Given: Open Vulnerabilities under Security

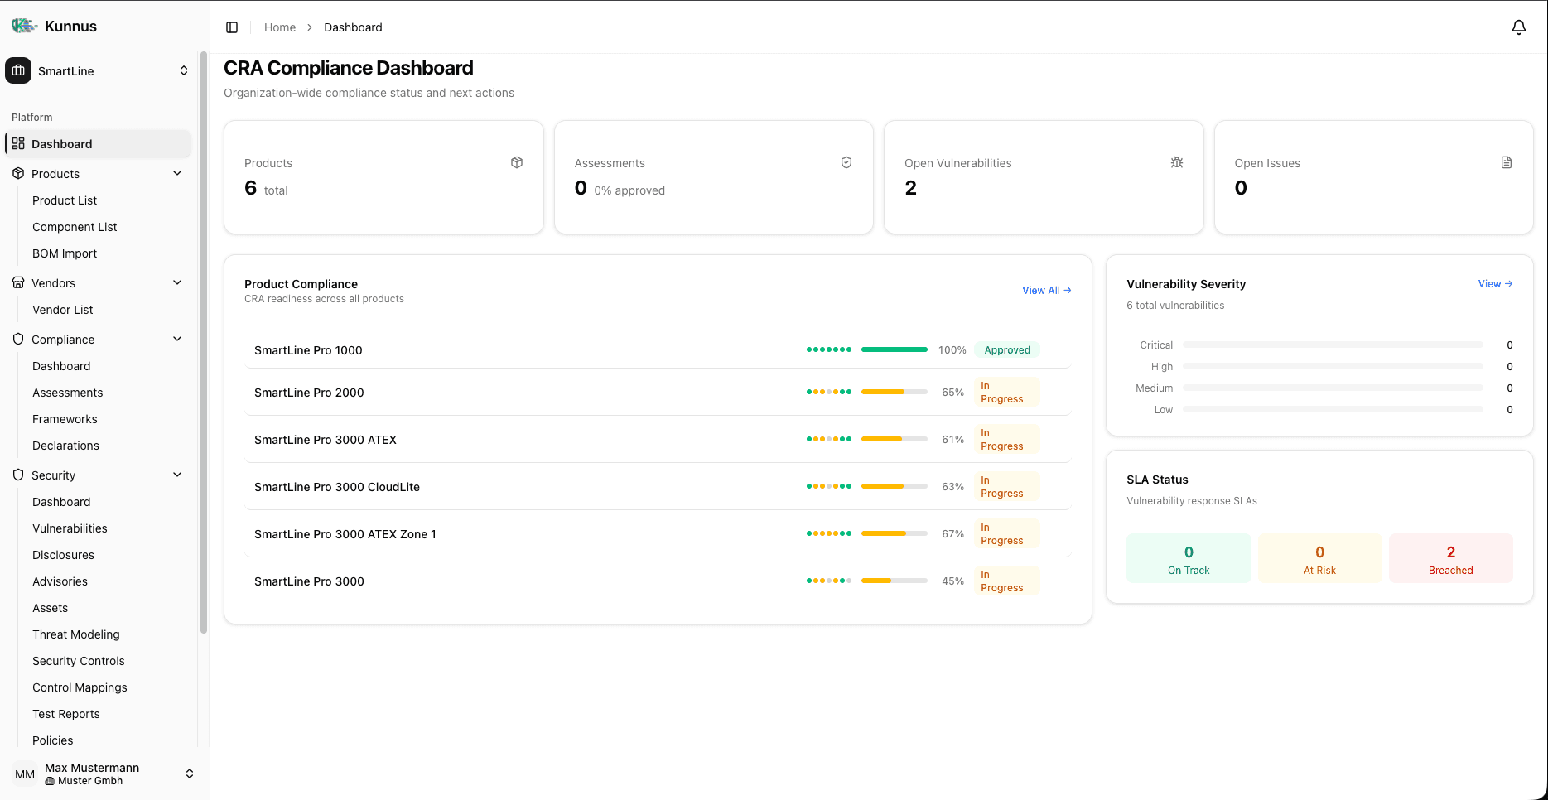Looking at the screenshot, I should 70,528.
